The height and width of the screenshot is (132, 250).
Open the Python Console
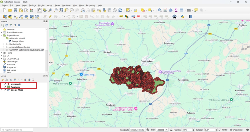[x=182, y=17]
